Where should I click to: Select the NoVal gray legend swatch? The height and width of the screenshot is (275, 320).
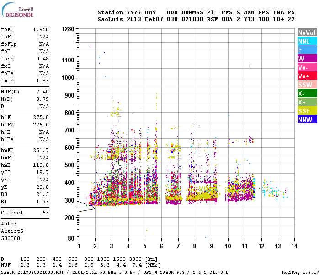[x=307, y=33]
